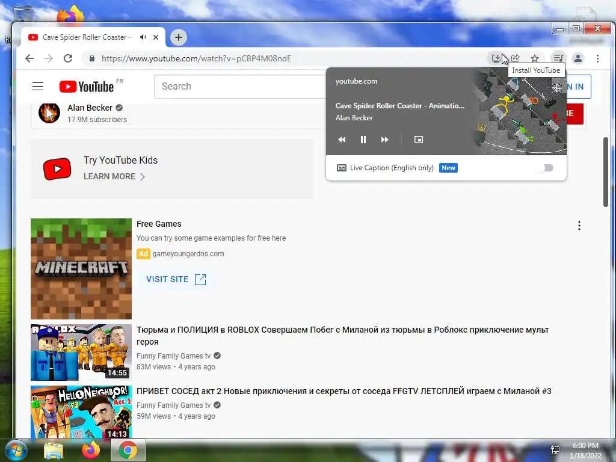The width and height of the screenshot is (616, 462).
Task: Bookmark this tab with star icon
Action: tap(535, 58)
